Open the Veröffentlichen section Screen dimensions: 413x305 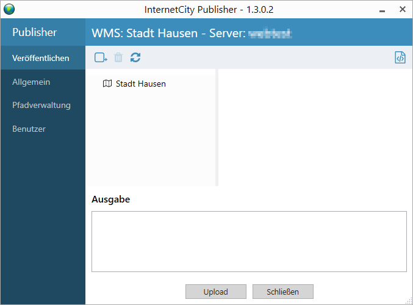43,58
